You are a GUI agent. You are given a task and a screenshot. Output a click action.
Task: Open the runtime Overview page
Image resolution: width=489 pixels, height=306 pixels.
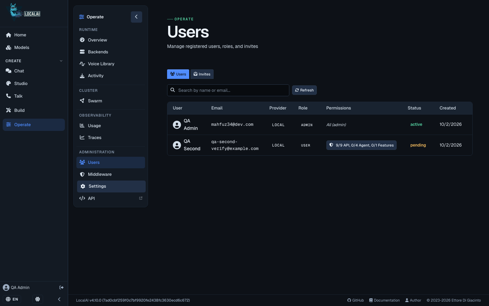pos(111,40)
